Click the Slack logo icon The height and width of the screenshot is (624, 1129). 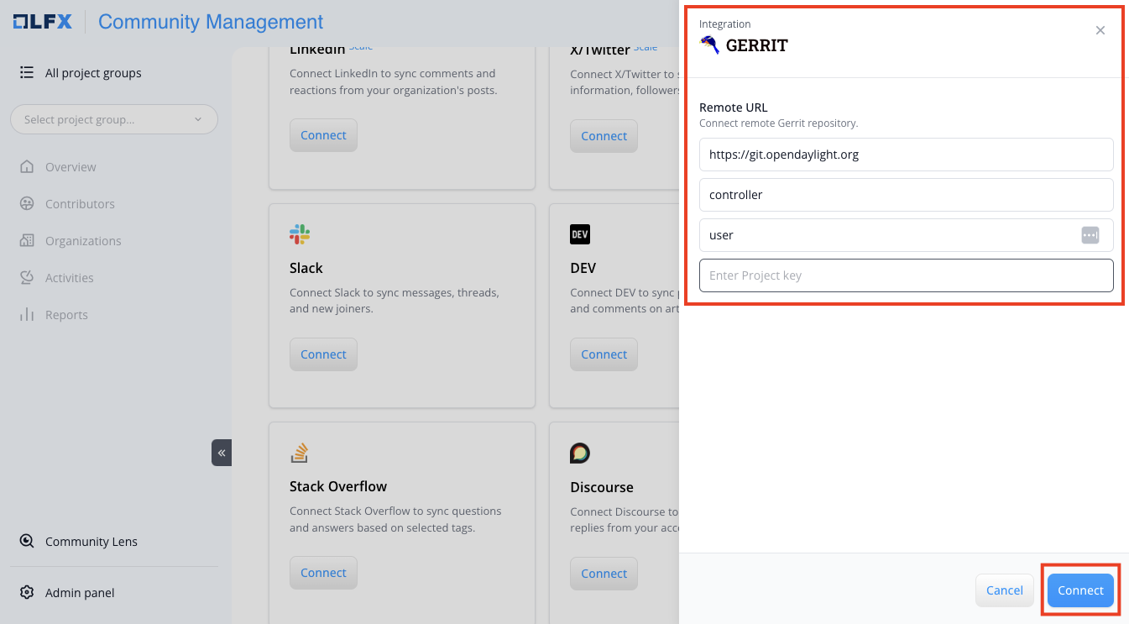pos(300,234)
